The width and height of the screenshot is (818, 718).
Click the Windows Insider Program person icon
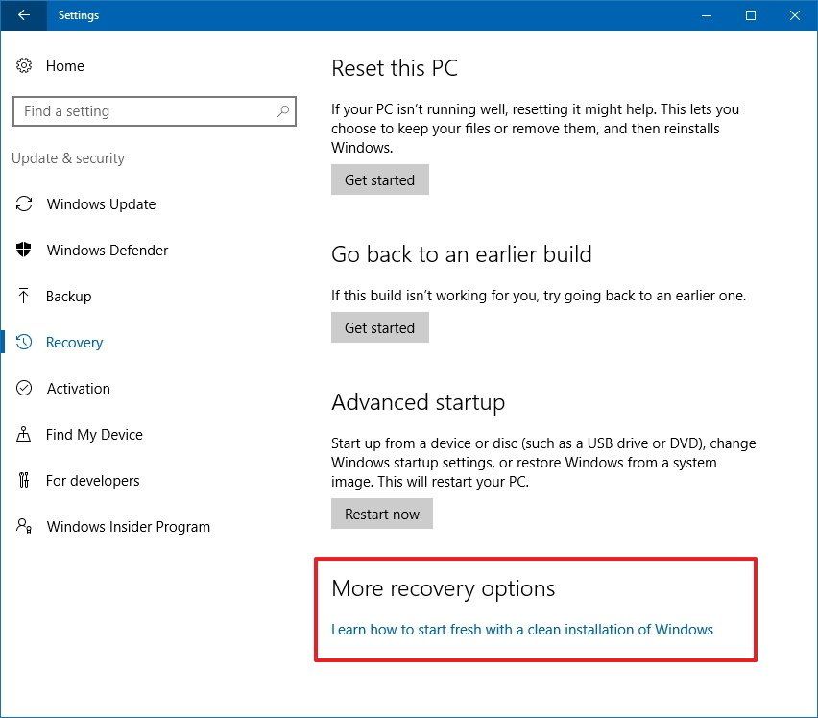pos(24,526)
